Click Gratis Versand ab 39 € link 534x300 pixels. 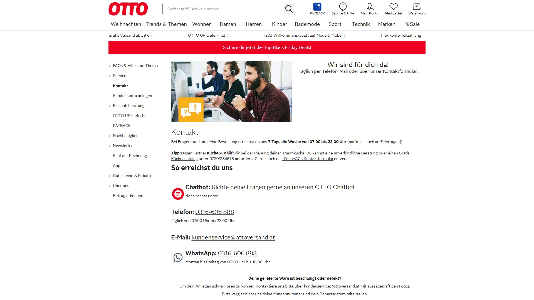130,35
